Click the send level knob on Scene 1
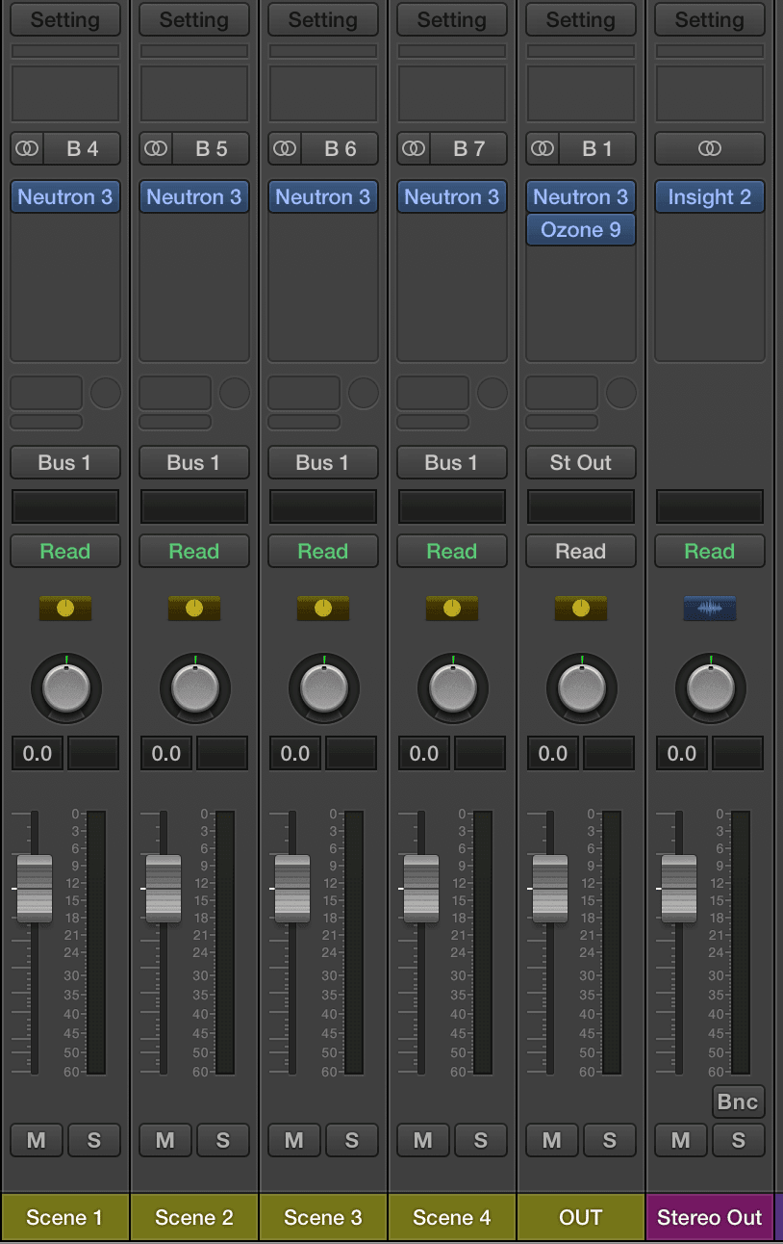The height and width of the screenshot is (1244, 783). click(106, 393)
